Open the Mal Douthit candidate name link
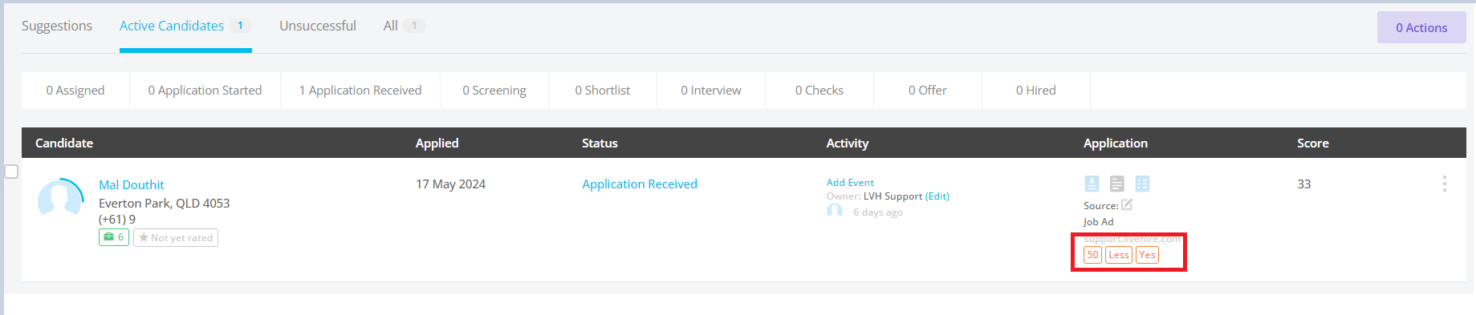The width and height of the screenshot is (1476, 315). [132, 184]
